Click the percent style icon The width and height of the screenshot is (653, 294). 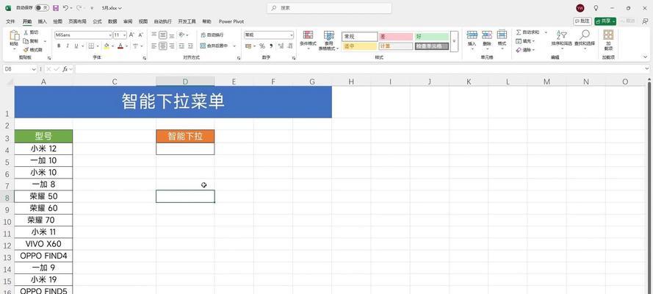click(x=262, y=46)
